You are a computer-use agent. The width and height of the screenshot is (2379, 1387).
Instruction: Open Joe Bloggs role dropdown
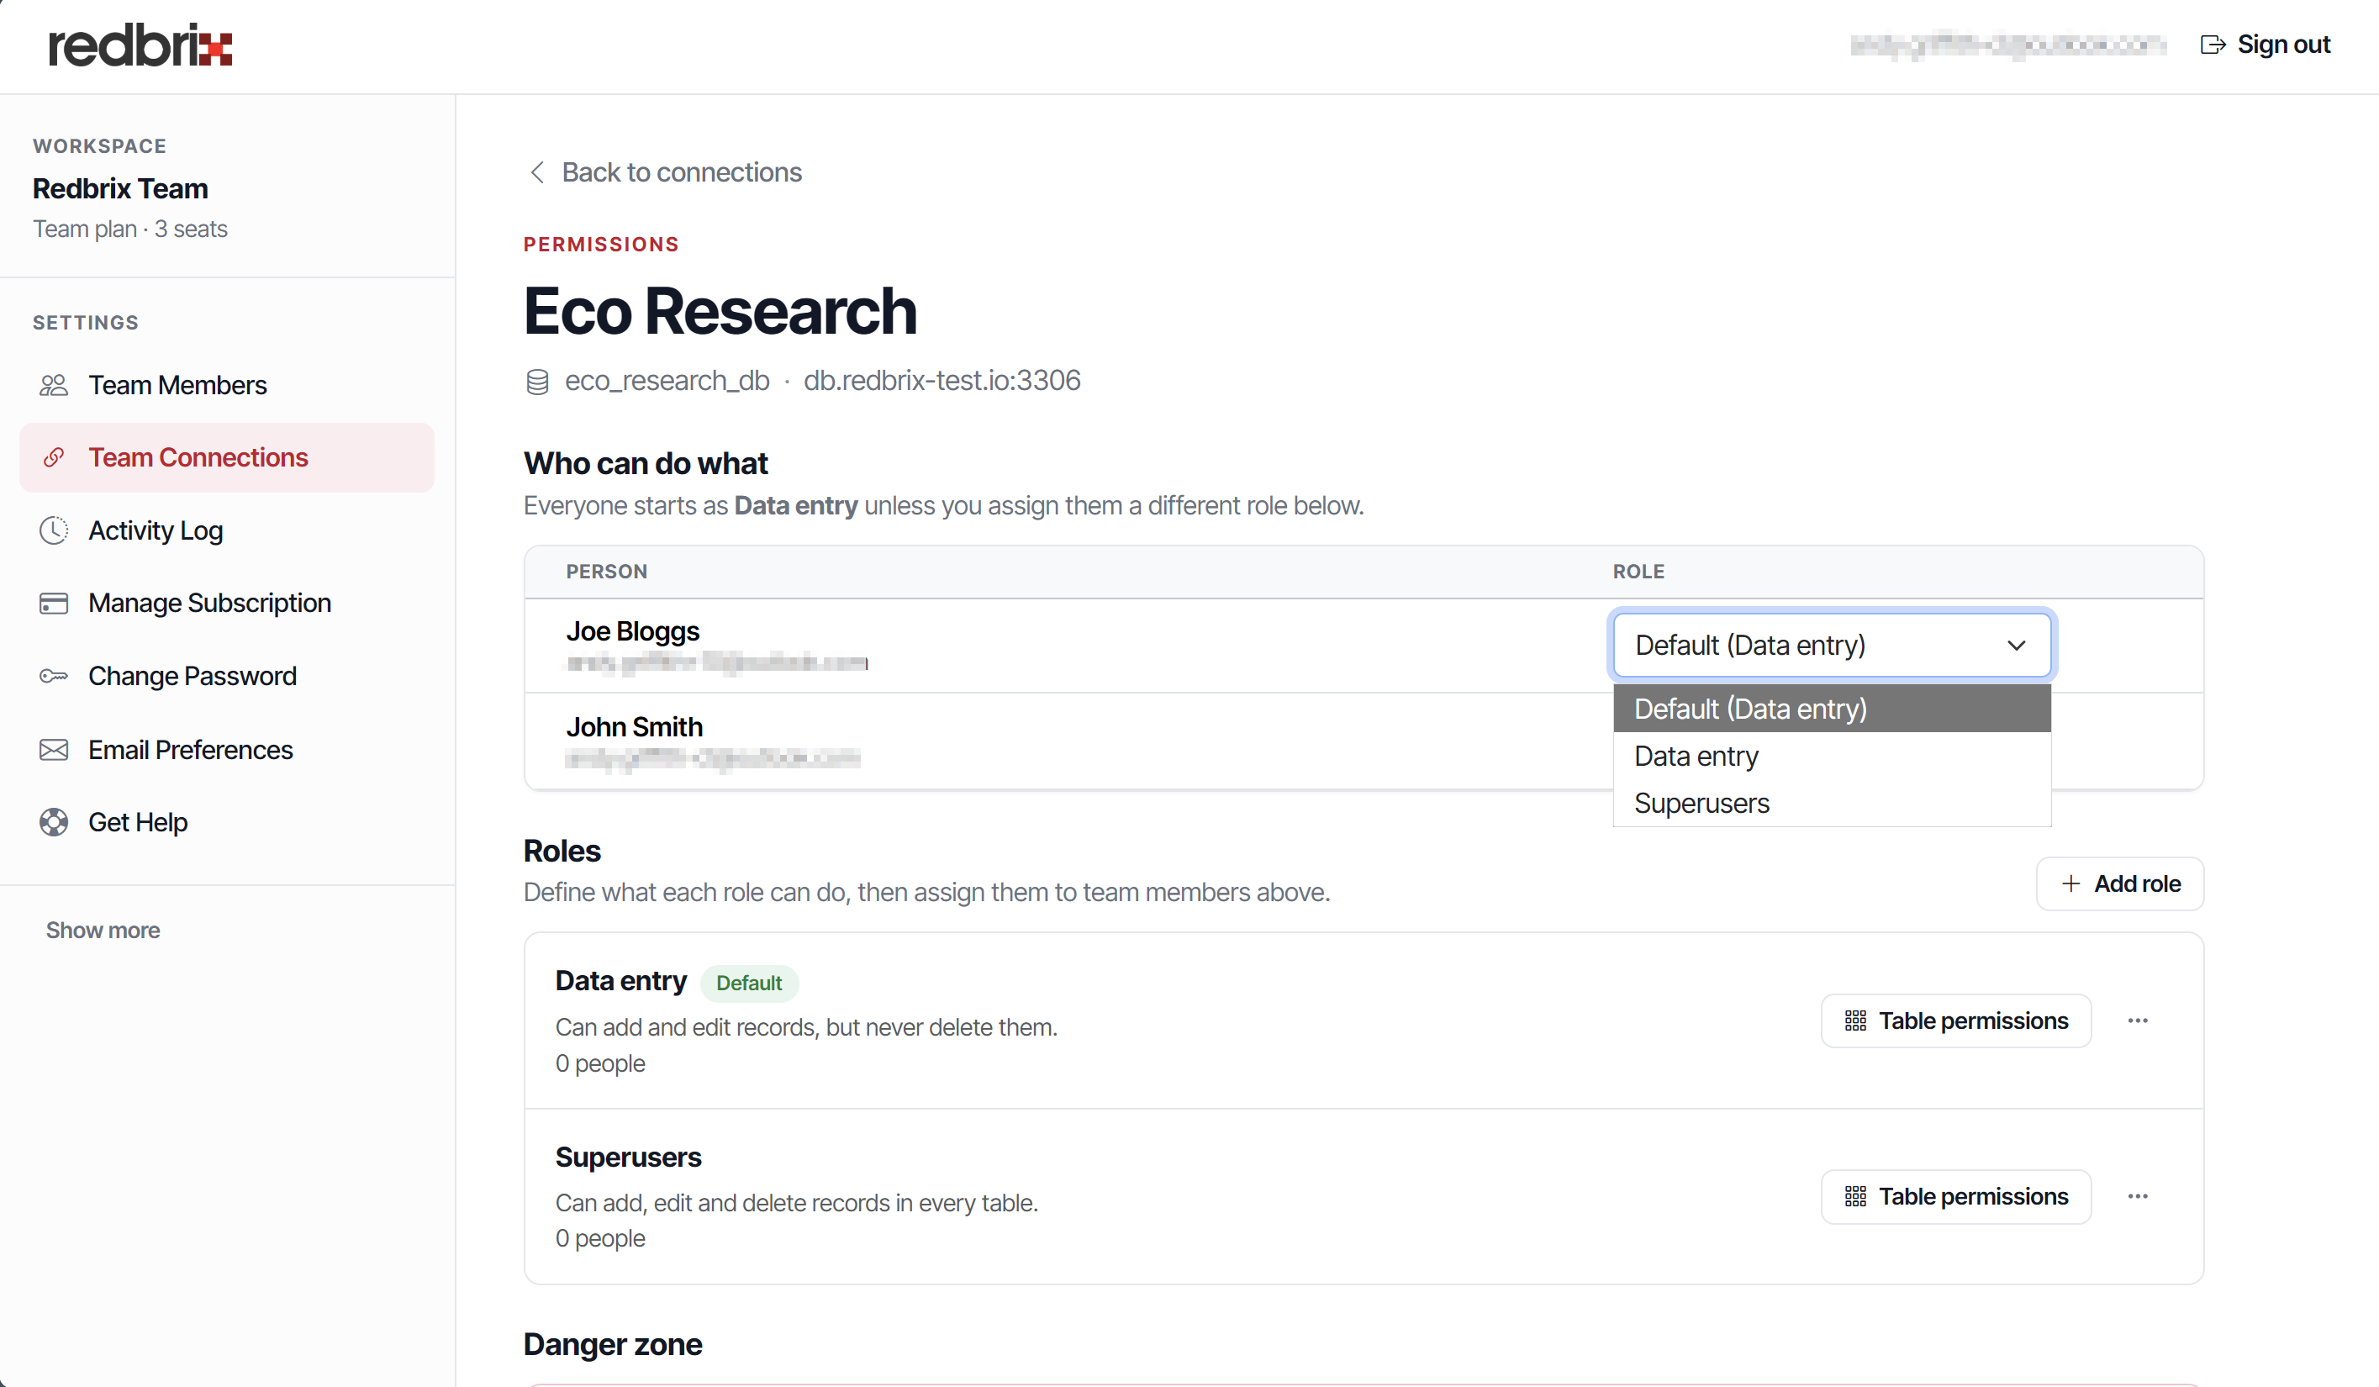1833,646
